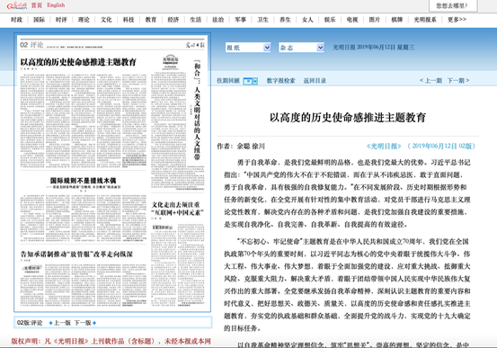Open 告知承诺制 article in newspaper thumbnail
The image size is (497, 348).
click(76, 254)
